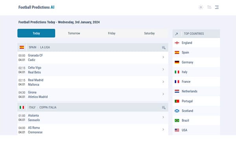Screen dimensions: 236x143
Task: Click the England flag icon
Action: 177,43
